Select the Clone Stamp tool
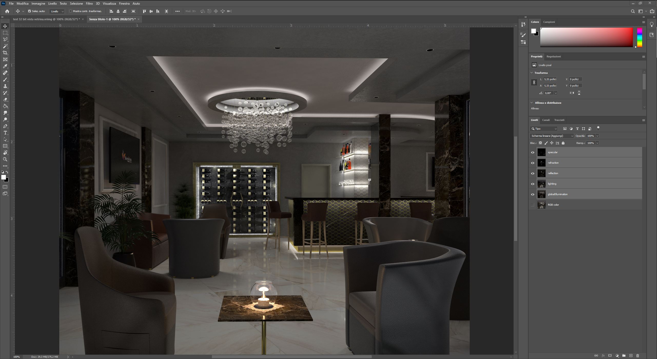This screenshot has height=359, width=657. (5, 86)
